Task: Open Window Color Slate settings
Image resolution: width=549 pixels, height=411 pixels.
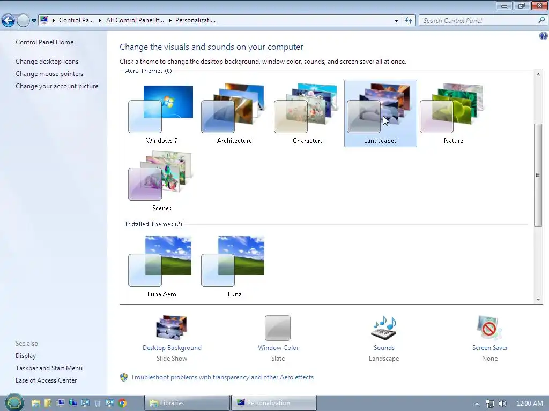Action: (278, 338)
